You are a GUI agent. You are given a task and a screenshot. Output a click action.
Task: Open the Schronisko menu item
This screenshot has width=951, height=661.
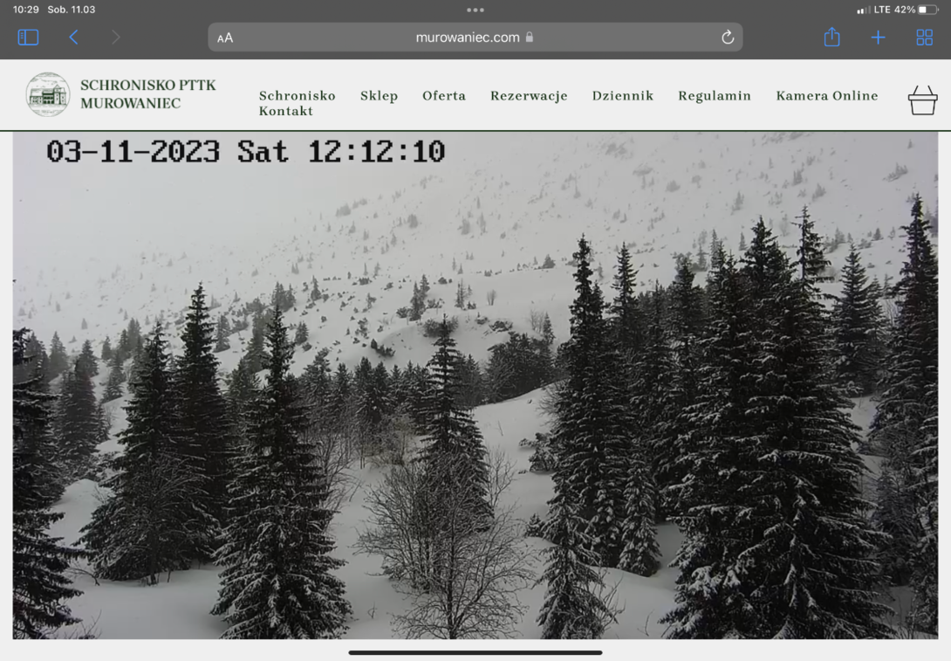(x=298, y=96)
